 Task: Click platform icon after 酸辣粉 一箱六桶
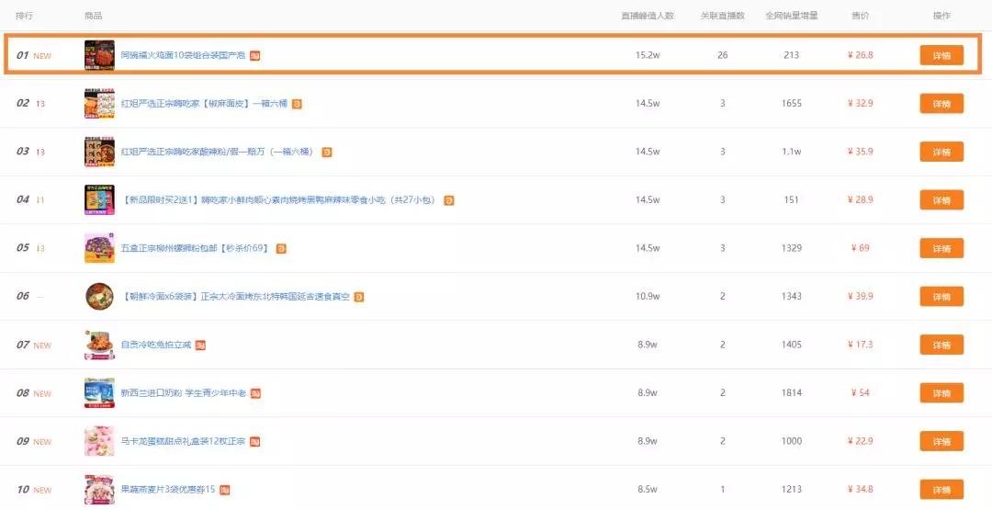tap(326, 152)
